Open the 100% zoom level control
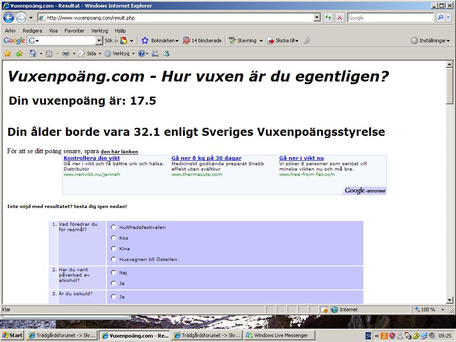 pos(428,309)
